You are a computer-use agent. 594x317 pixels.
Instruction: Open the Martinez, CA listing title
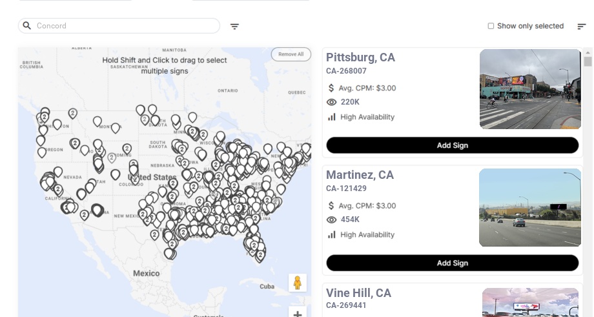click(360, 175)
